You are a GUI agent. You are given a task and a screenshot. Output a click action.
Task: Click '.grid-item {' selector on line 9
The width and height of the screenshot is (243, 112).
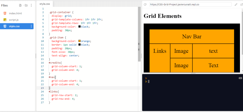[x=57, y=37]
